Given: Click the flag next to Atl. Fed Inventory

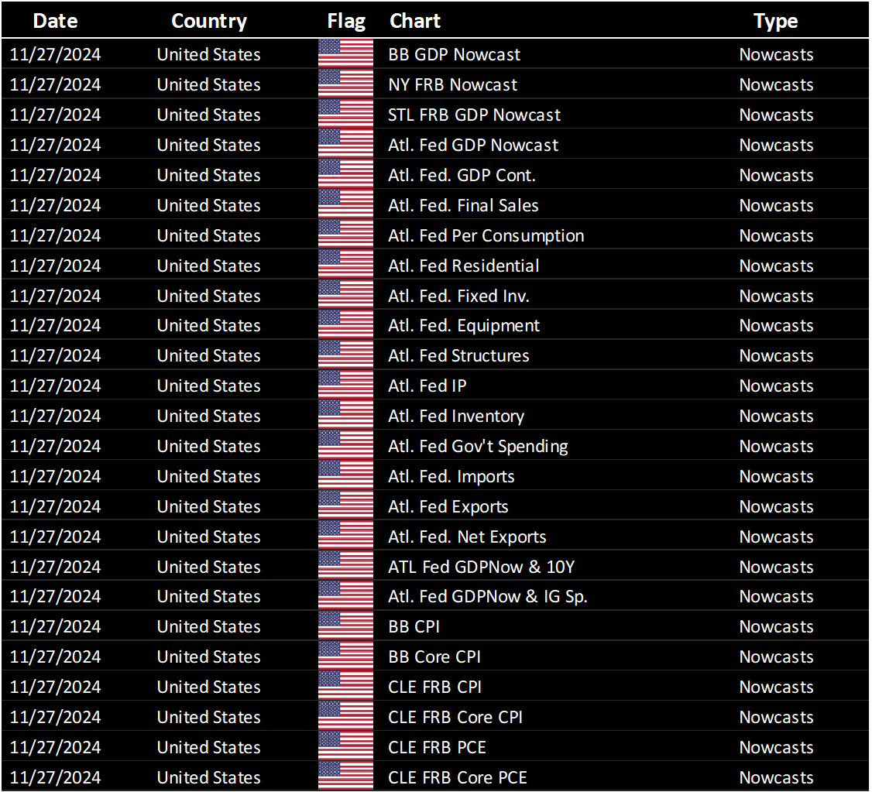Looking at the screenshot, I should tap(345, 416).
